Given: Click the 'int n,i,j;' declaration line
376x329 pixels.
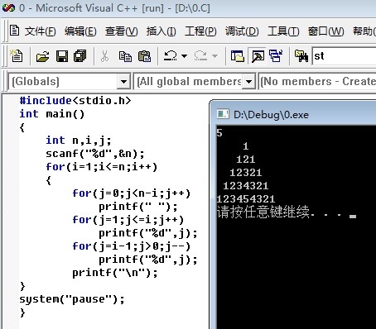Looking at the screenshot, I should (x=79, y=141).
